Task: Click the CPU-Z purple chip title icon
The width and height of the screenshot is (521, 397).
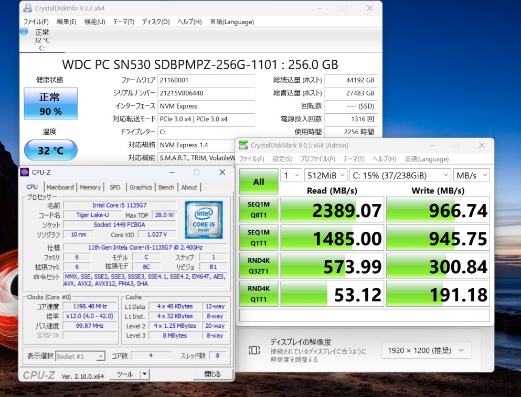Action: click(25, 172)
